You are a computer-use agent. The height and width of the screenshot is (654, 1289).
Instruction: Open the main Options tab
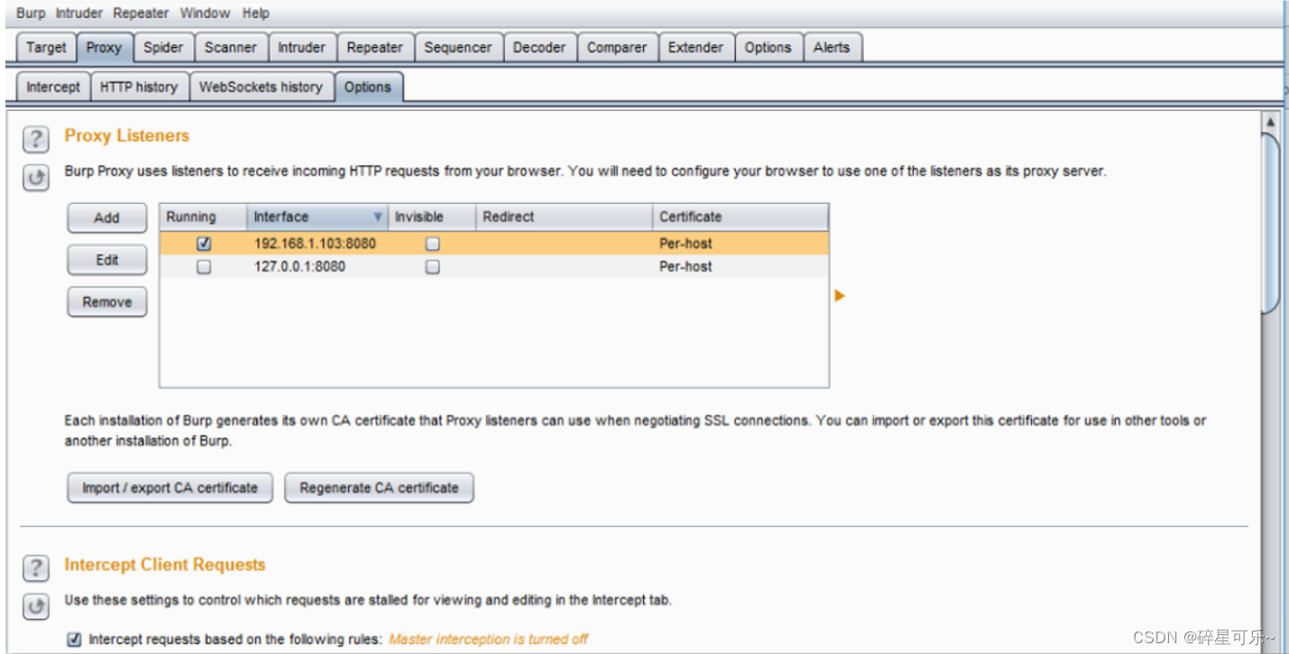click(768, 48)
